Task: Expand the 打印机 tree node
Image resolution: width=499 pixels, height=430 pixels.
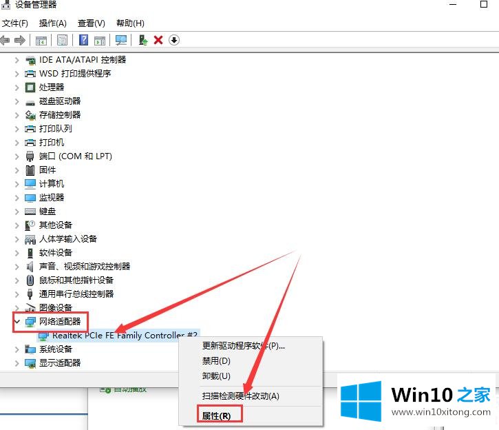Action: click(x=17, y=143)
